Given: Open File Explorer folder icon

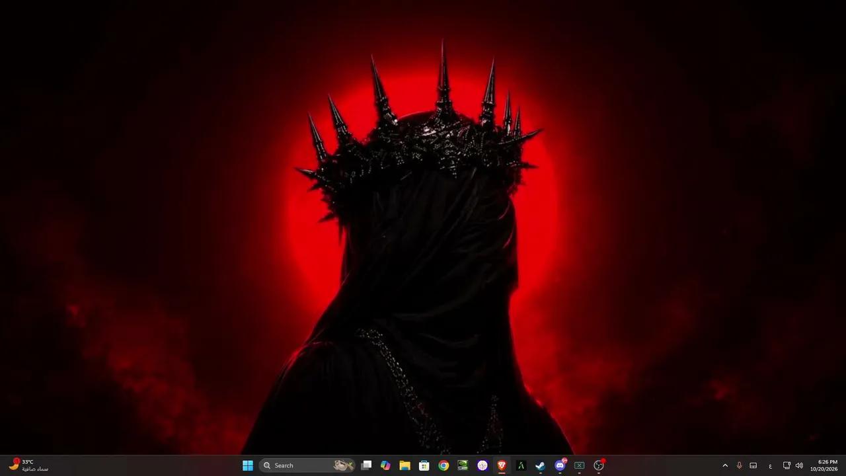Looking at the screenshot, I should point(404,465).
